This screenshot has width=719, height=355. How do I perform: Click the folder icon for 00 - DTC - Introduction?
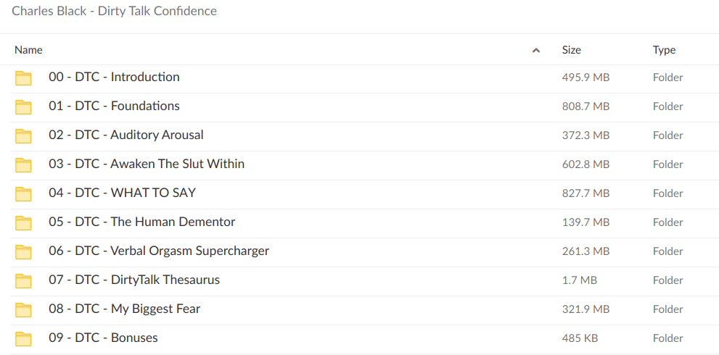[23, 78]
